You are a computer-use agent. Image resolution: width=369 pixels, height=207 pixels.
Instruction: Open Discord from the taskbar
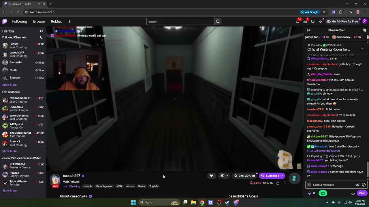click(x=236, y=202)
